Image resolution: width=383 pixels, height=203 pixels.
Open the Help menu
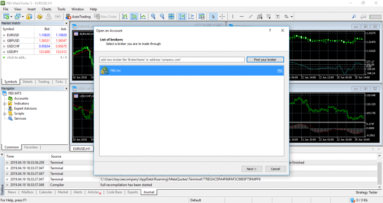pos(93,9)
